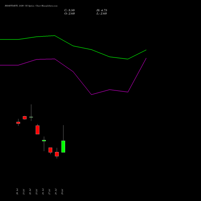Select the red candle for 28 Jul
Screen dimensions: 201x201
point(57,154)
